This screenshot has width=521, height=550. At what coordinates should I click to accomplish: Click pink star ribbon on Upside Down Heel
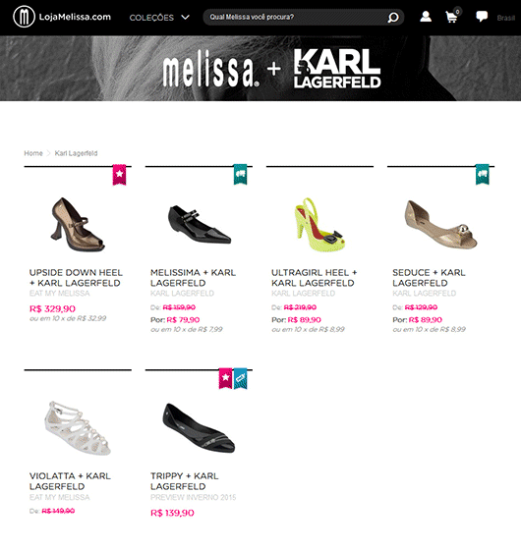tap(119, 175)
